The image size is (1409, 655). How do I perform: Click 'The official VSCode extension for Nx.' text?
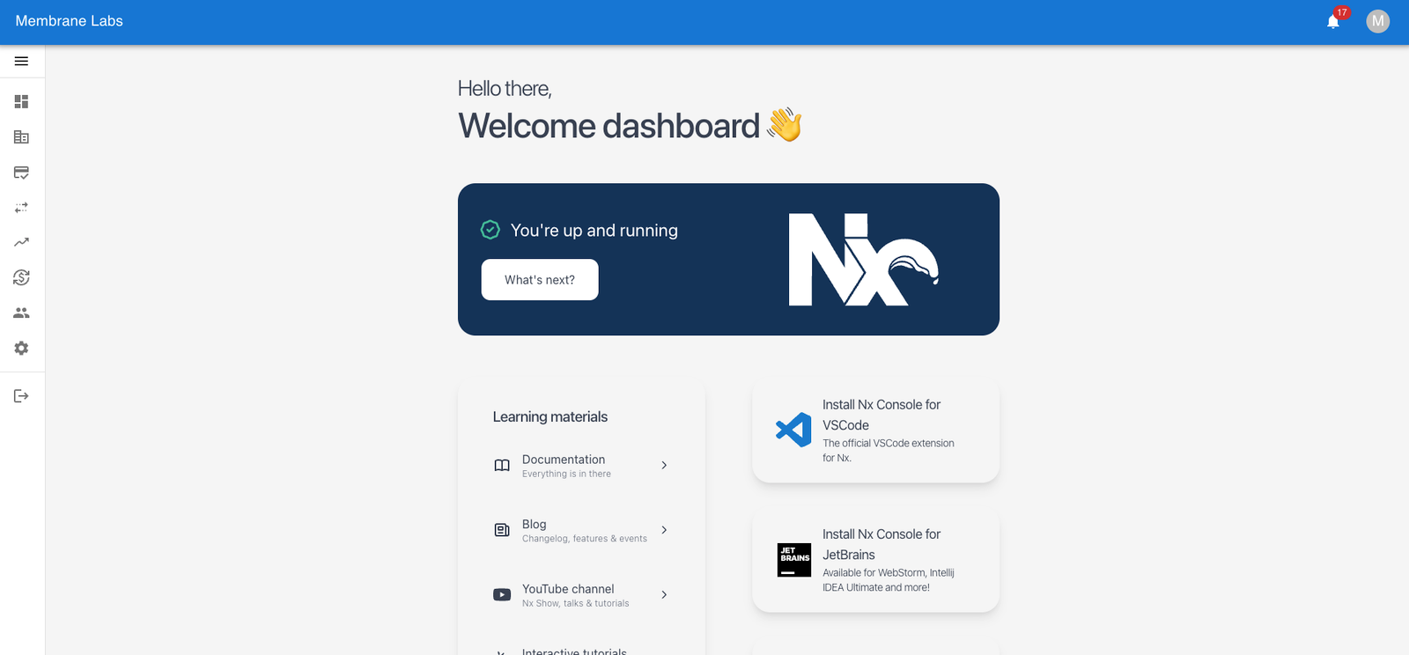[x=889, y=451]
